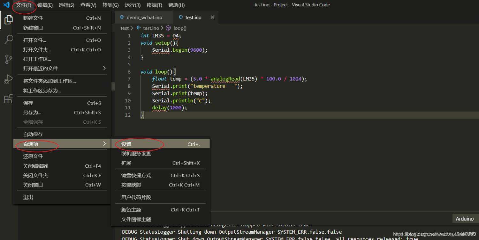Open the 查看(V) menu
The width and height of the screenshot is (479, 240).
[88, 5]
